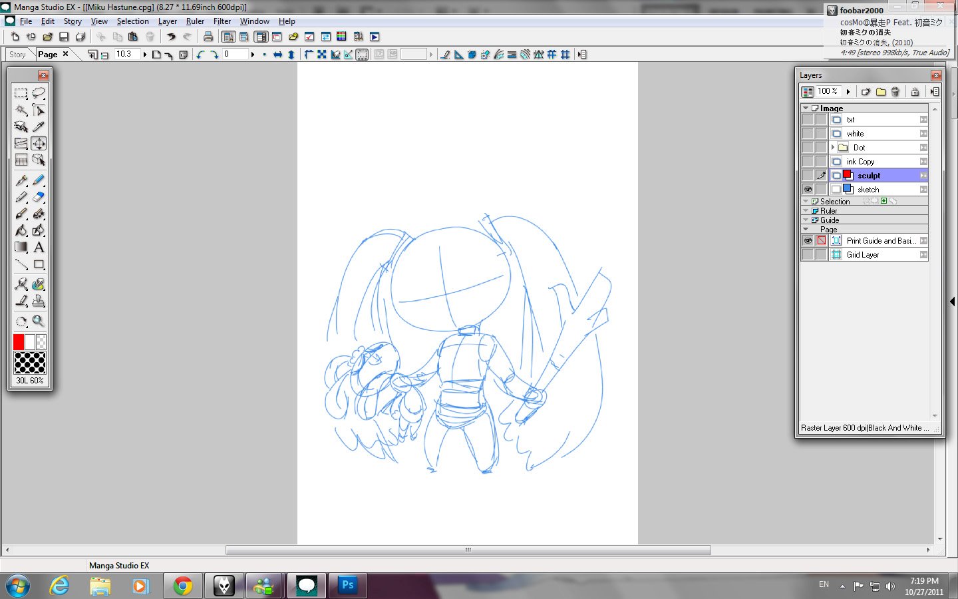Collapse the Guide group
The height and width of the screenshot is (599, 958).
(806, 220)
